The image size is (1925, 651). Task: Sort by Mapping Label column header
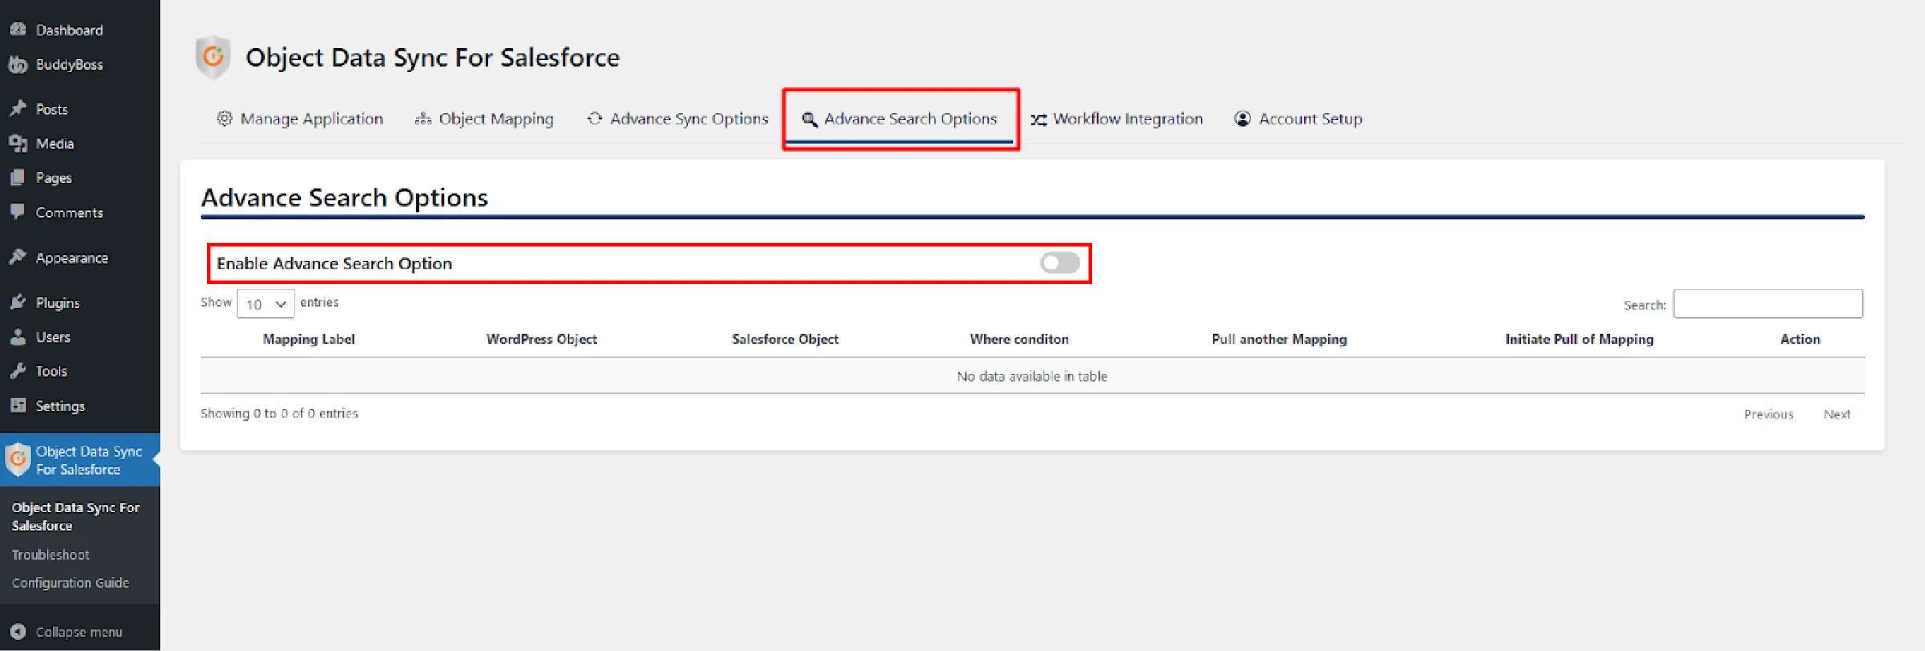(x=309, y=339)
